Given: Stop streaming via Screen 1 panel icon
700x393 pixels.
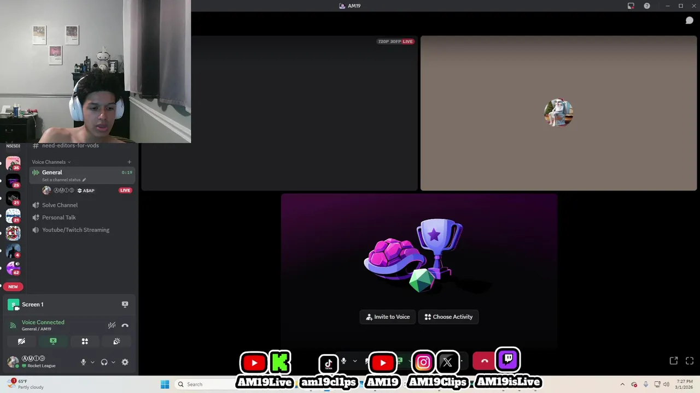Looking at the screenshot, I should coord(125,305).
